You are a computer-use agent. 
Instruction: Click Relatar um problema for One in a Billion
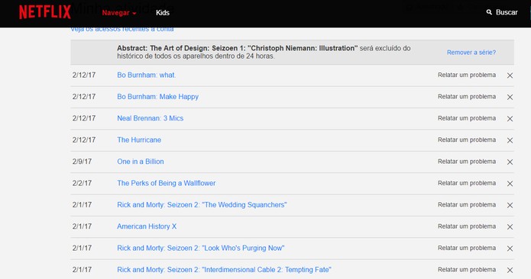(x=467, y=162)
